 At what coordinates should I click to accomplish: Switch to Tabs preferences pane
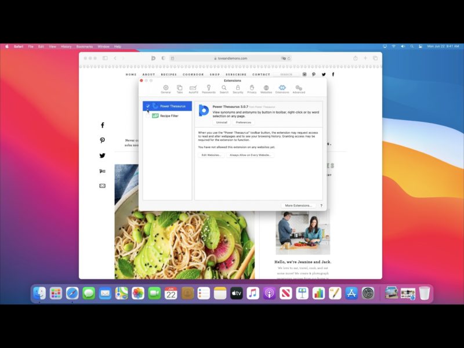point(180,89)
